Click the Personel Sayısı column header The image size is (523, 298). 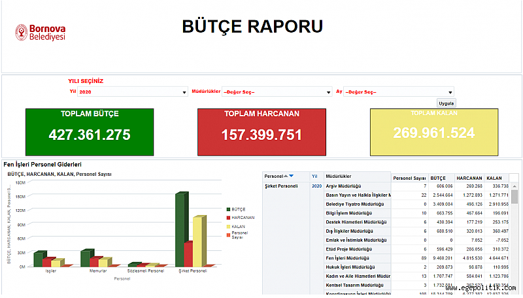click(x=410, y=178)
